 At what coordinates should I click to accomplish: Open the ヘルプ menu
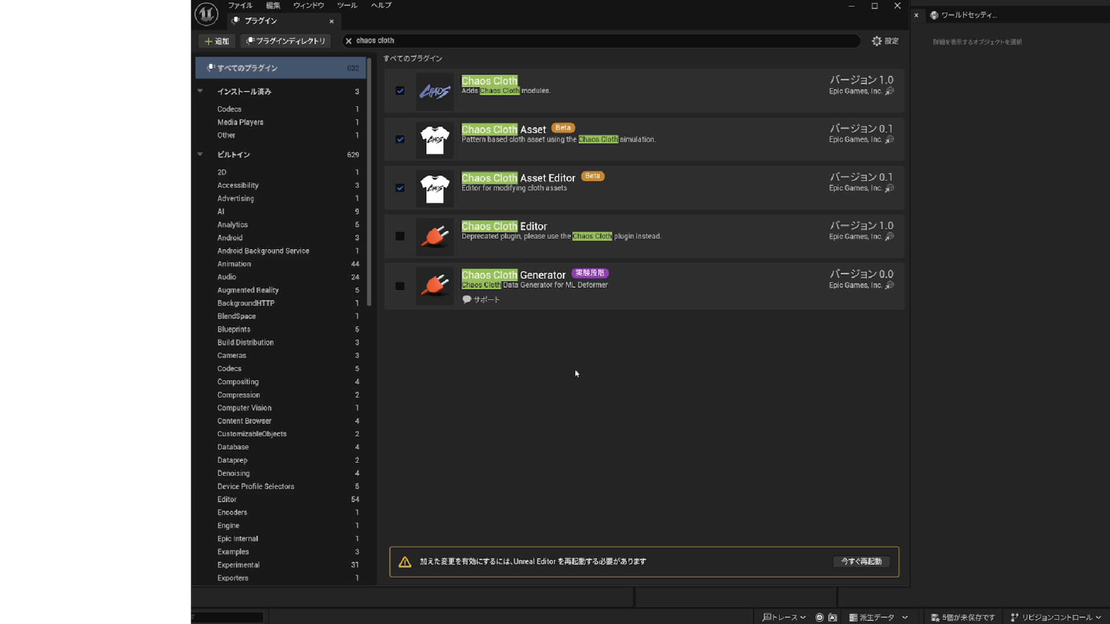point(381,5)
